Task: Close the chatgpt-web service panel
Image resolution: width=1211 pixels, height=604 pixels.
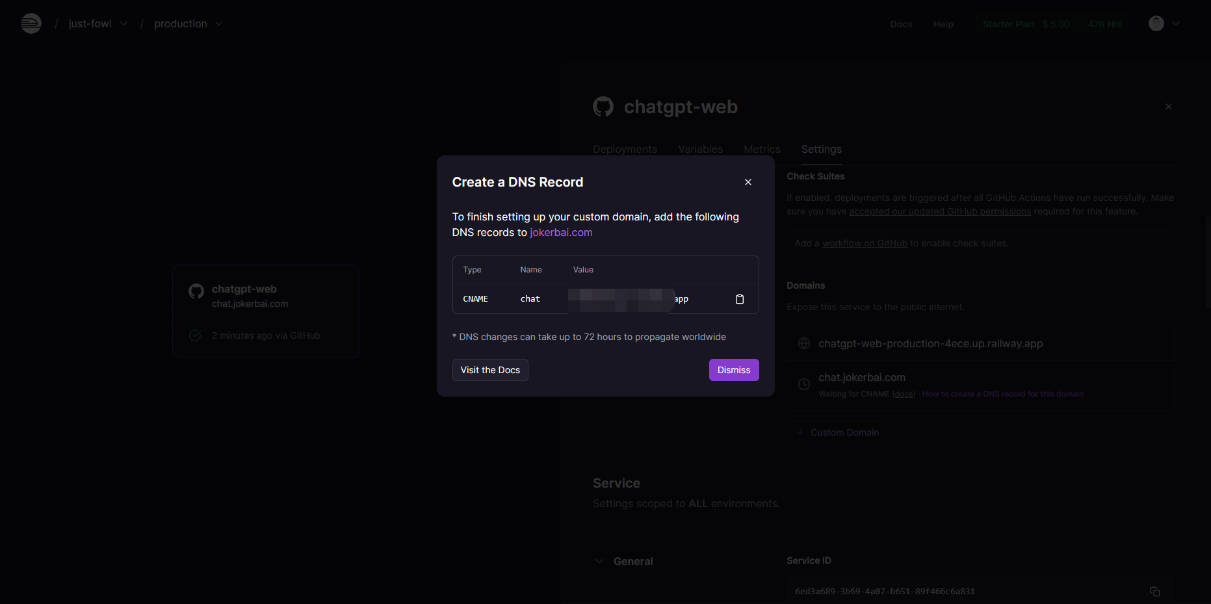Action: click(1169, 107)
